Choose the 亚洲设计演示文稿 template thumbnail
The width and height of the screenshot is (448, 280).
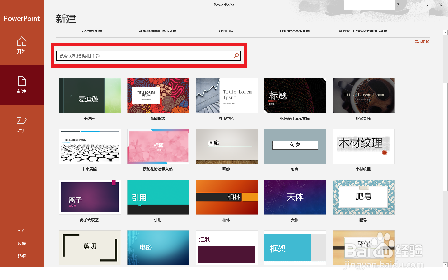(x=295, y=96)
